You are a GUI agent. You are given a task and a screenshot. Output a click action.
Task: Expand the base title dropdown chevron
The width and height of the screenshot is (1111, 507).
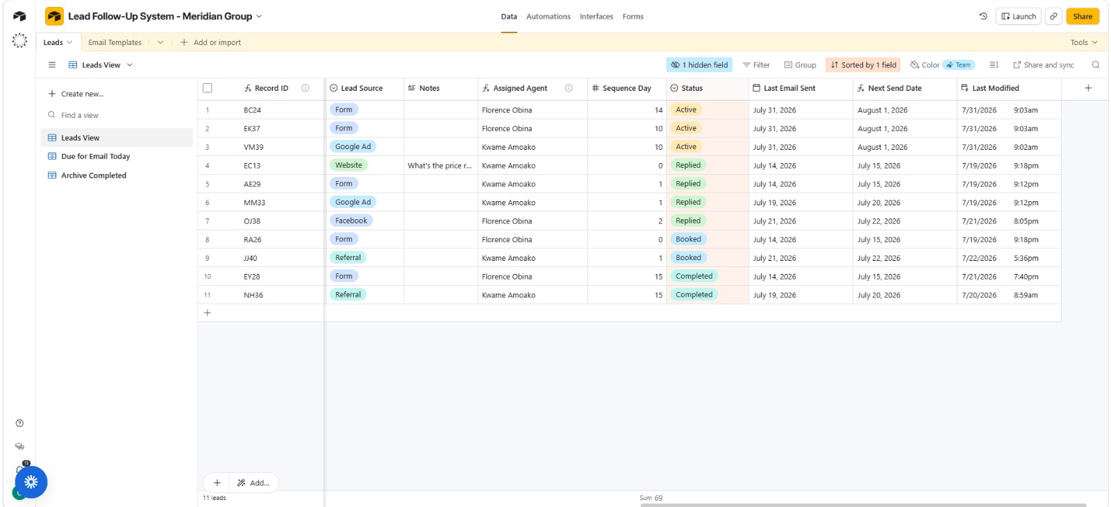pyautogui.click(x=259, y=16)
